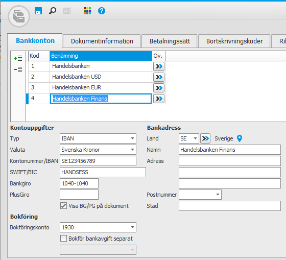Click the save disk icon in toolbar
Viewport: 286px width, 260px height.
38,11
